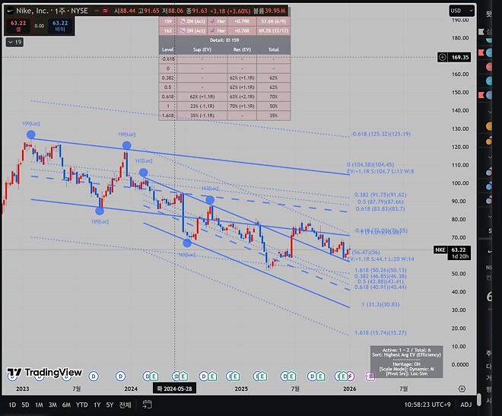Collapse the 19 indicators legend chevron
502x416 pixels.
14,42
